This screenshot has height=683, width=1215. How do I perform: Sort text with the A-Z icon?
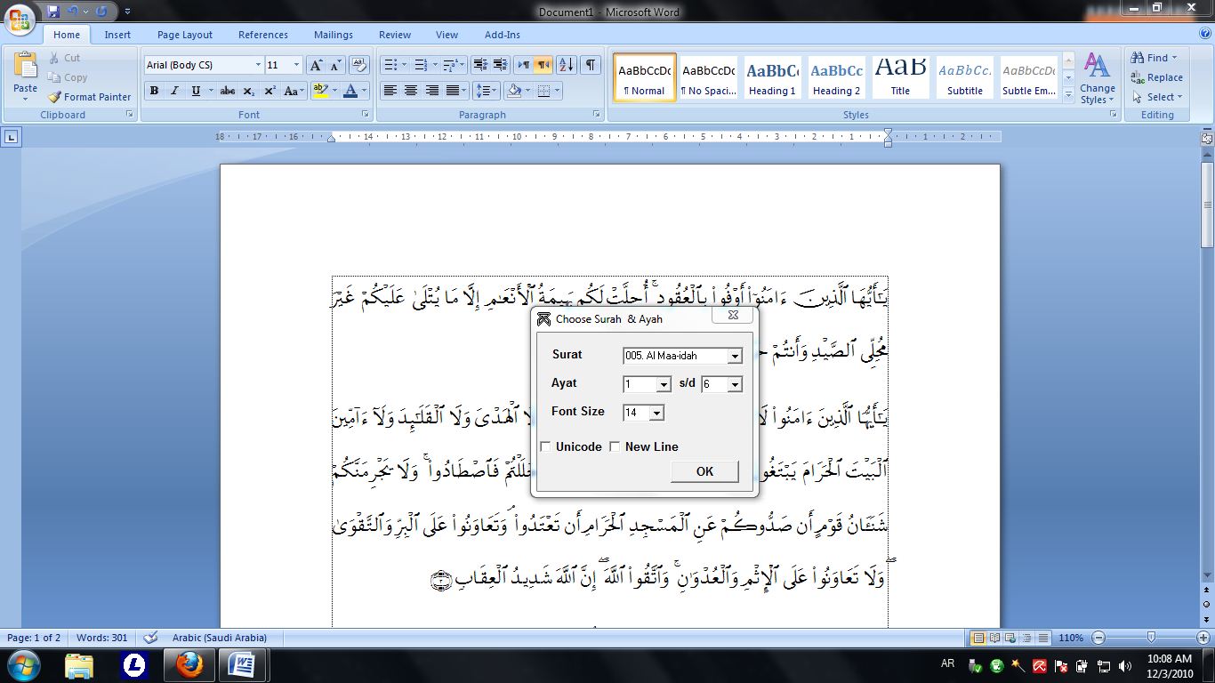(x=567, y=65)
